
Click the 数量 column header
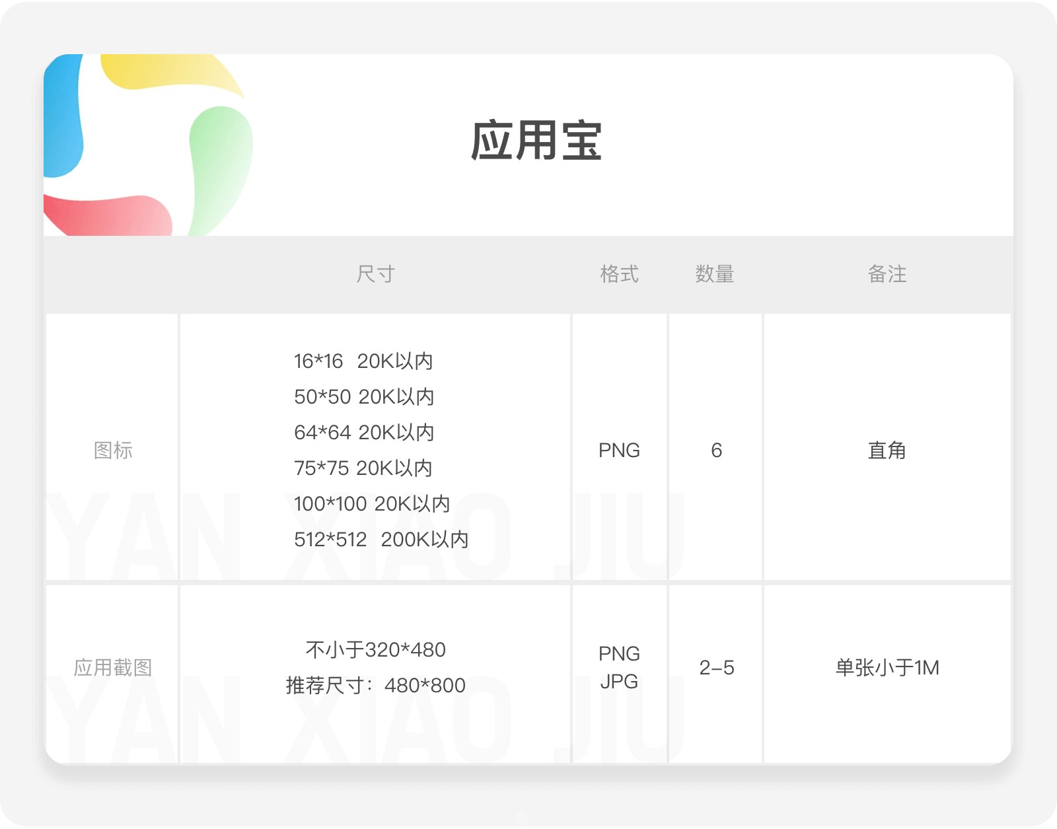pyautogui.click(x=715, y=273)
